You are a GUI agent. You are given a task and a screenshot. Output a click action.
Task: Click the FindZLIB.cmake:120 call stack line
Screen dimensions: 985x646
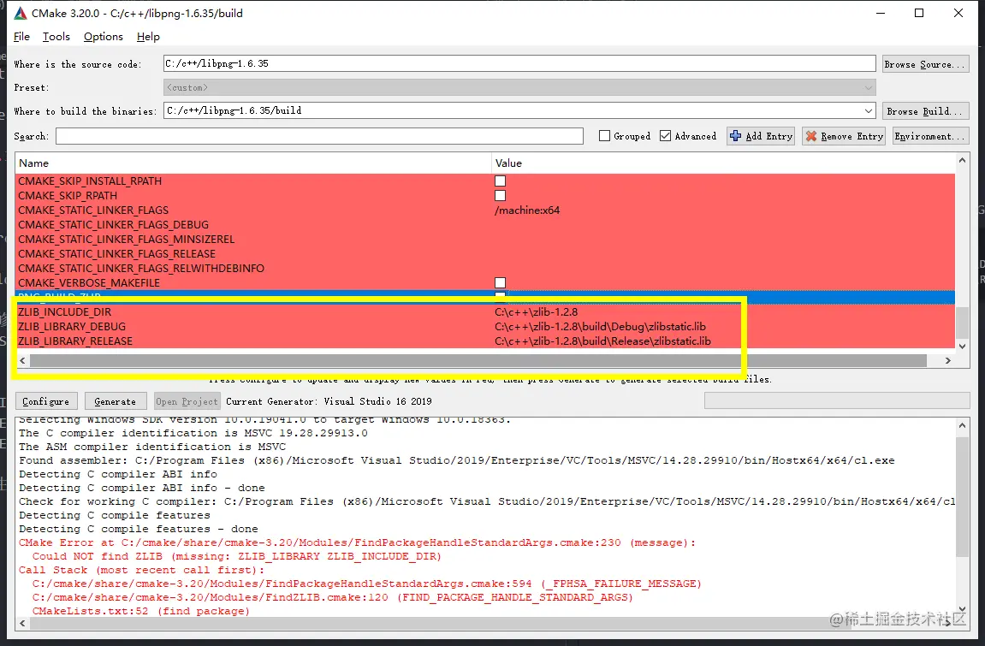pos(332,597)
